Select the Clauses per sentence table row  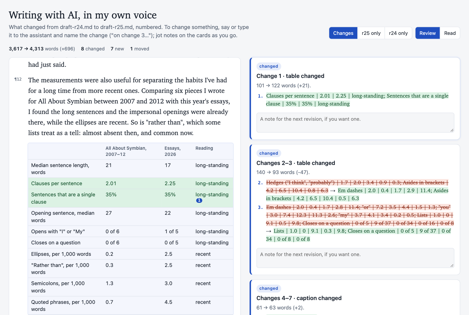point(131,183)
